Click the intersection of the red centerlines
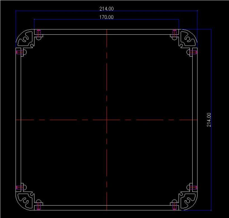This screenshot has height=218, width=229. click(x=107, y=120)
